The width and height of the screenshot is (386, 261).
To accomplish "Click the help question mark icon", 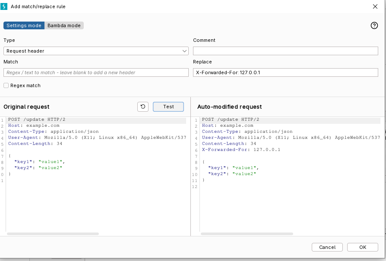I will point(374,25).
